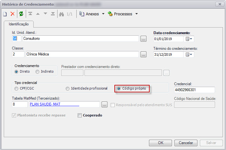
Task: Go to the first record arrow
Action: pyautogui.click(x=30, y=14)
